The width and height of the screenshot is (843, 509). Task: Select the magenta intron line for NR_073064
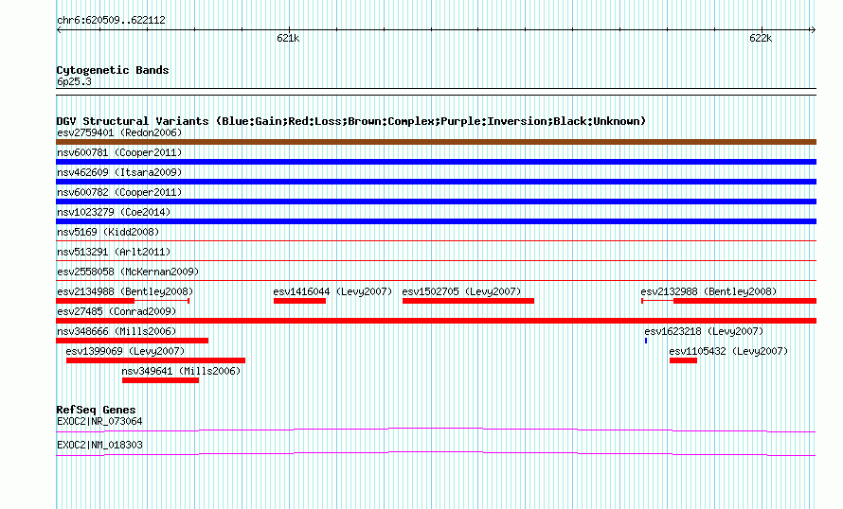[436, 430]
